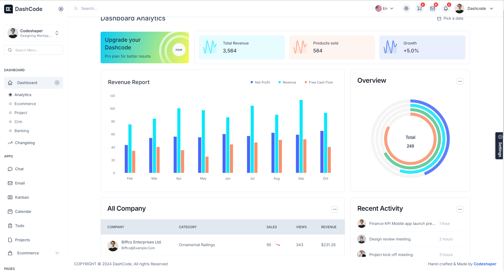The image size is (504, 271).
Task: Click the Products sold sparkline icon
Action: pos(300,47)
